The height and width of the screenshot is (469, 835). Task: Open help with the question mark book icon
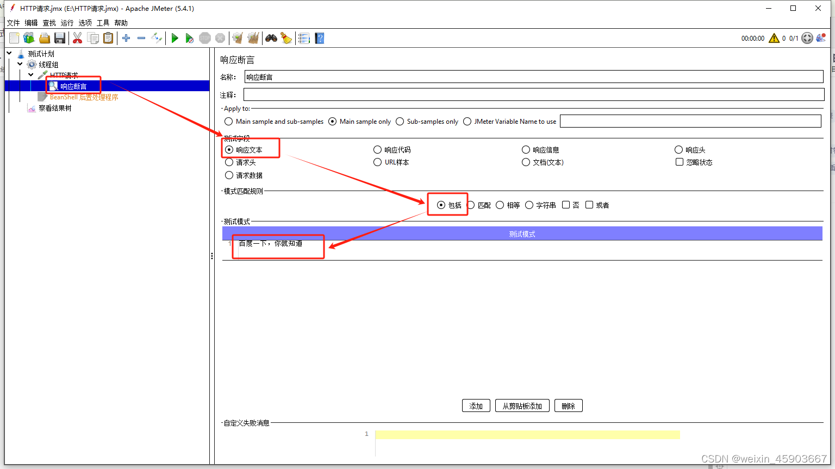319,38
